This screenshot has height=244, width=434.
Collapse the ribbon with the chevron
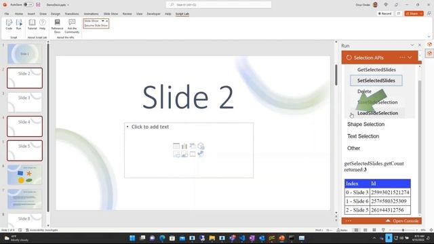coord(429,37)
